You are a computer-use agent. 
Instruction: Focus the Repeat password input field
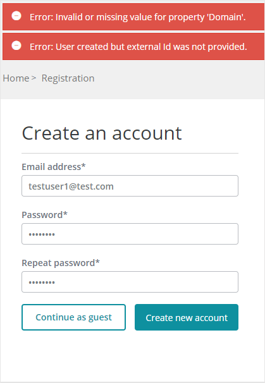point(130,282)
